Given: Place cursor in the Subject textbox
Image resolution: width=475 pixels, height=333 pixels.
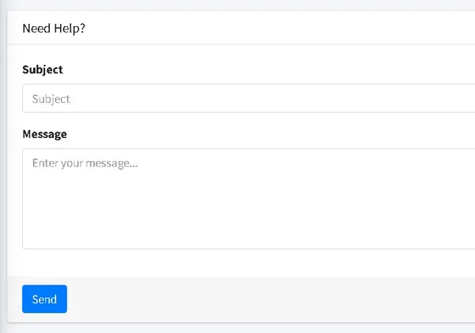Looking at the screenshot, I should [x=249, y=98].
